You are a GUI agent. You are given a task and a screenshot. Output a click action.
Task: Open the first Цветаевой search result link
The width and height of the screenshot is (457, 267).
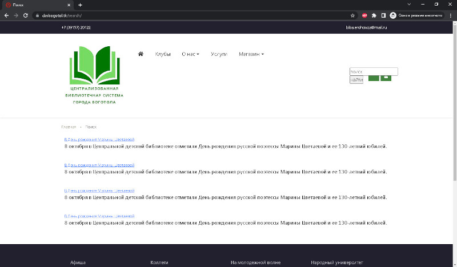(99, 139)
